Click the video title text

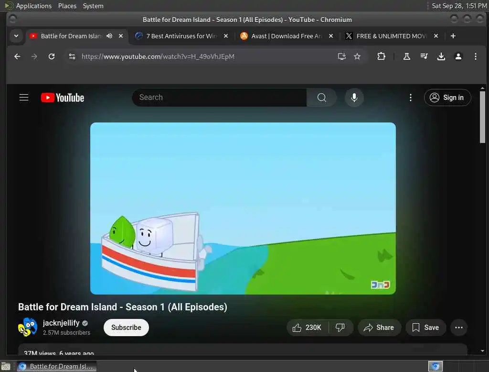(x=123, y=306)
